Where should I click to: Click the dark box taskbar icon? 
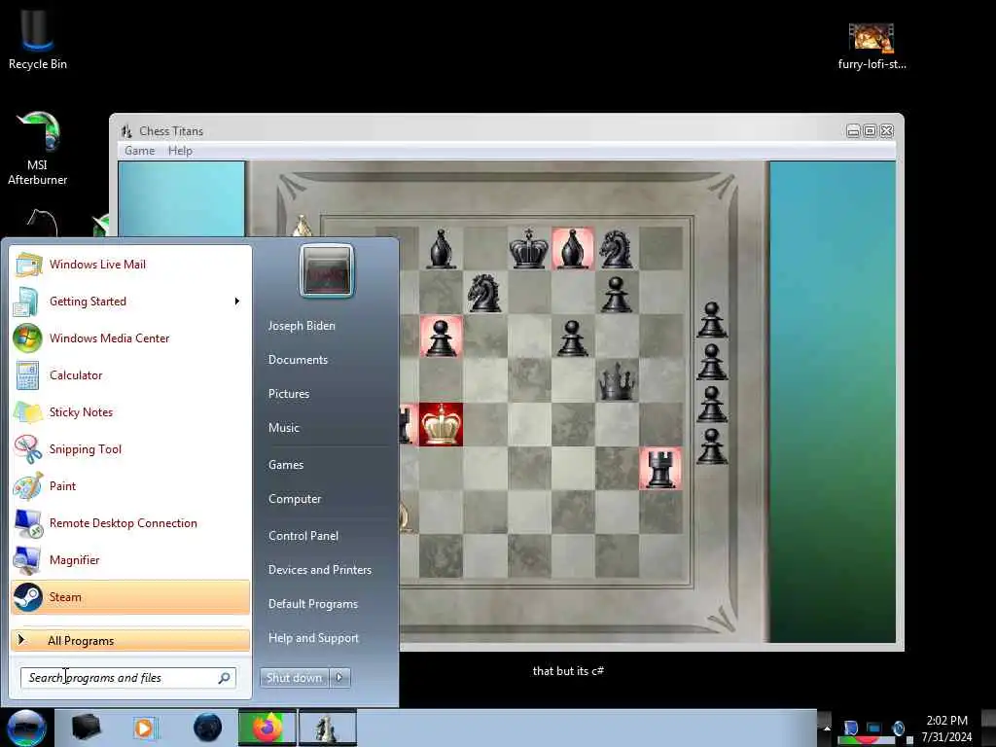[x=86, y=727]
